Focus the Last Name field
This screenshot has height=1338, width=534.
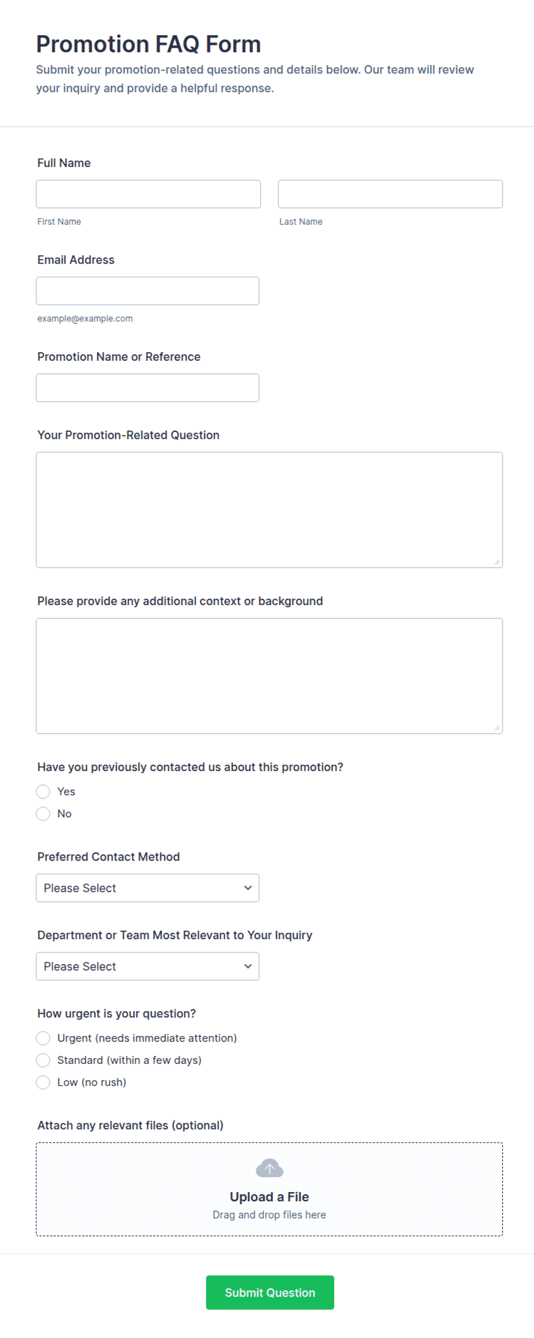390,194
